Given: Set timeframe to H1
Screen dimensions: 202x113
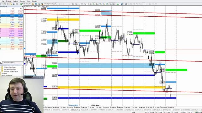Looking at the screenshot, I should click(x=144, y=4).
